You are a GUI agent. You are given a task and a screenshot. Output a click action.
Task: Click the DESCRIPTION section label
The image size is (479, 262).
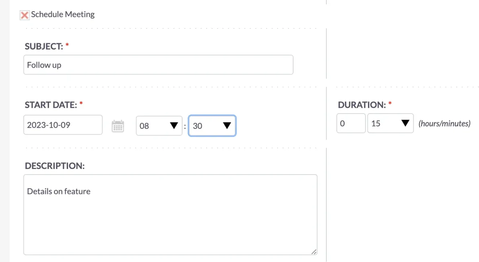[54, 166]
